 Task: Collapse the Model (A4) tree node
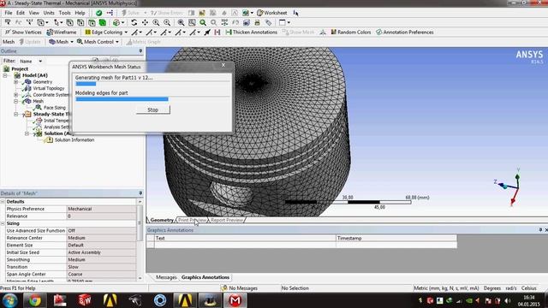[x=5, y=75]
